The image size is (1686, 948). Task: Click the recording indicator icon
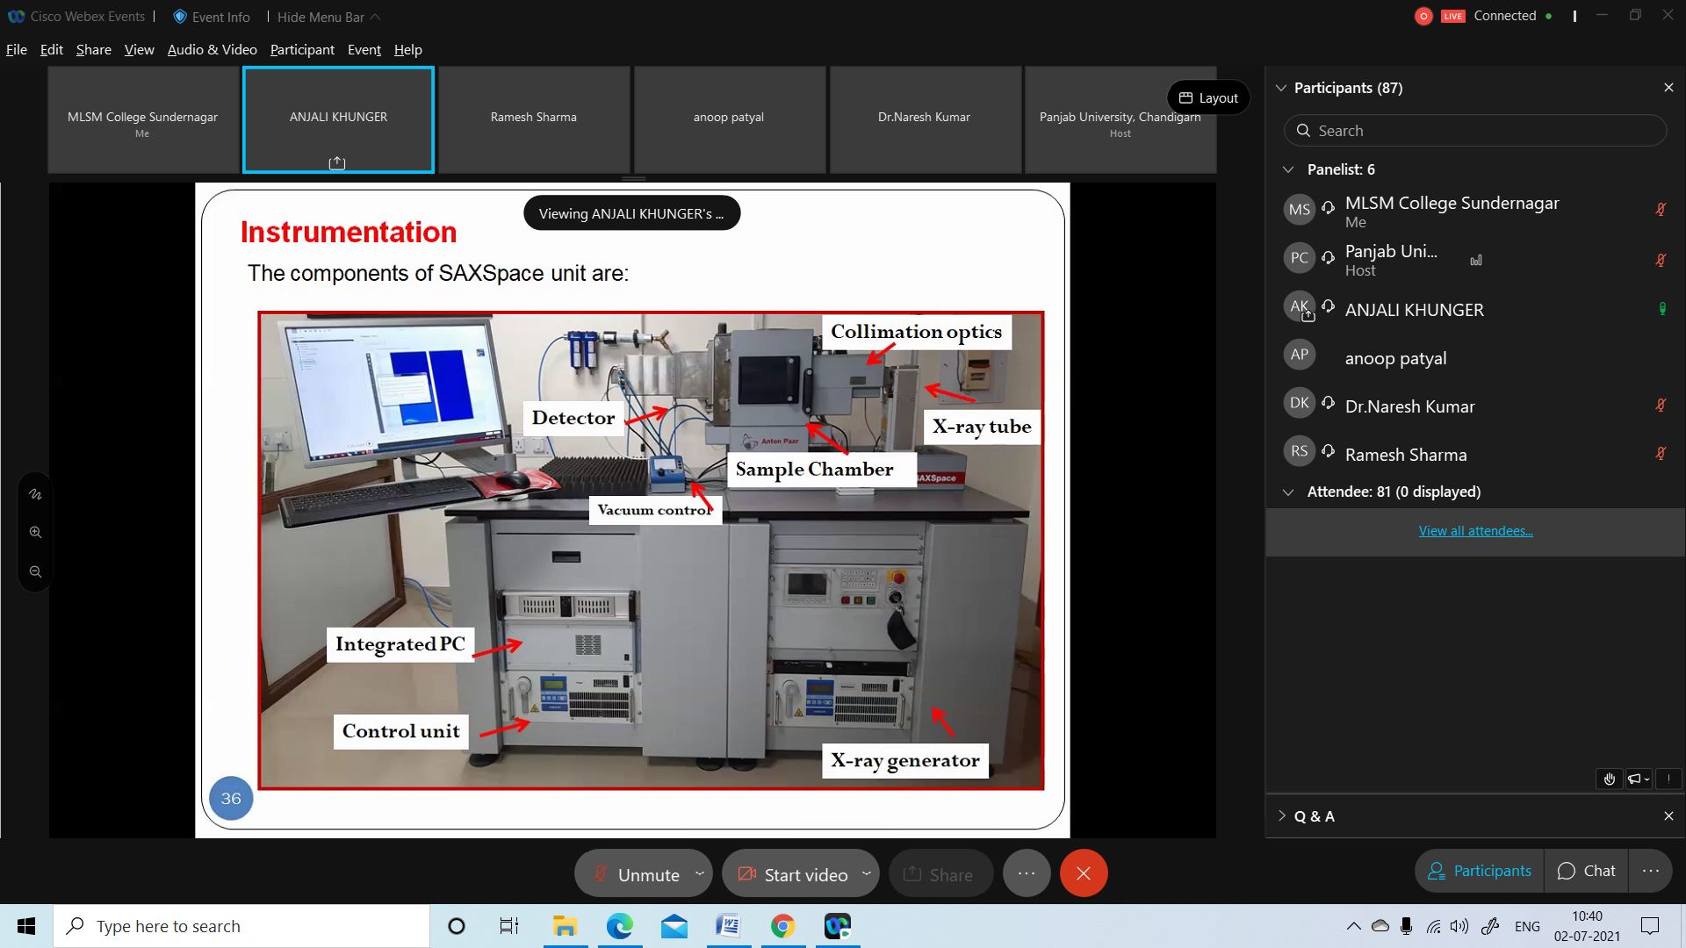click(1423, 16)
